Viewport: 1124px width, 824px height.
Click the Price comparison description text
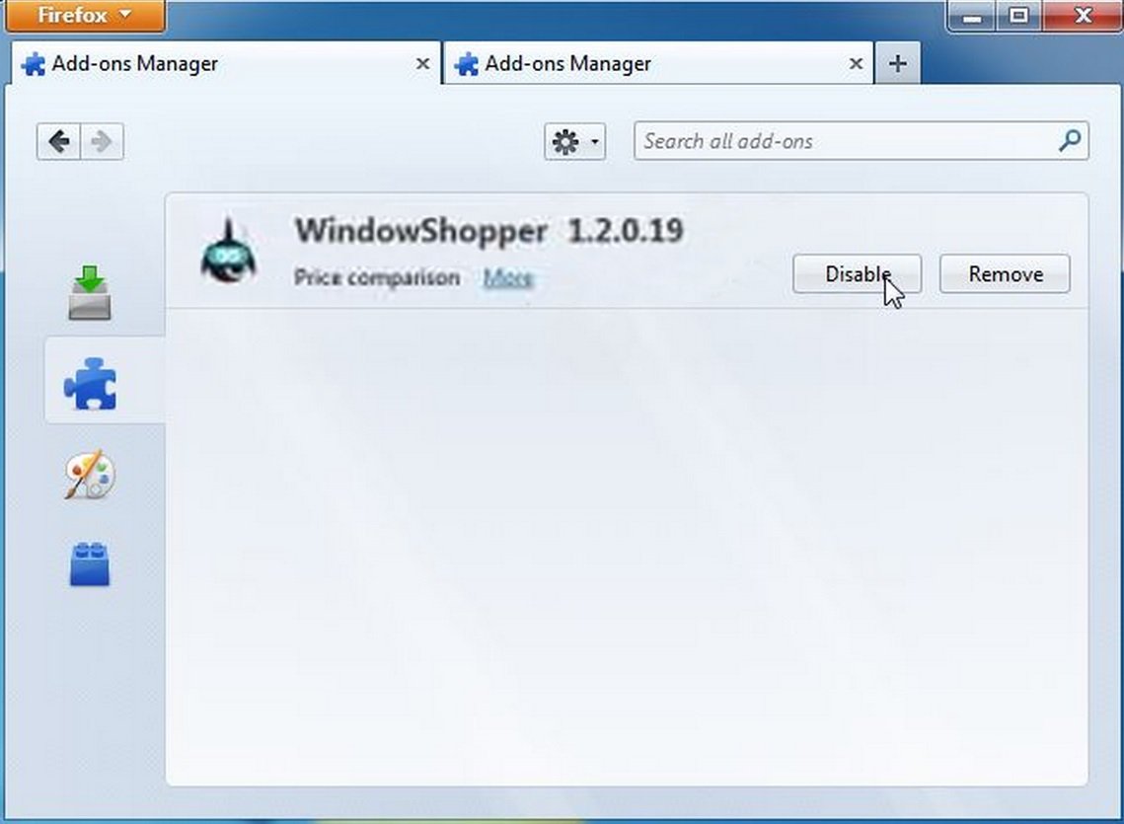point(376,277)
